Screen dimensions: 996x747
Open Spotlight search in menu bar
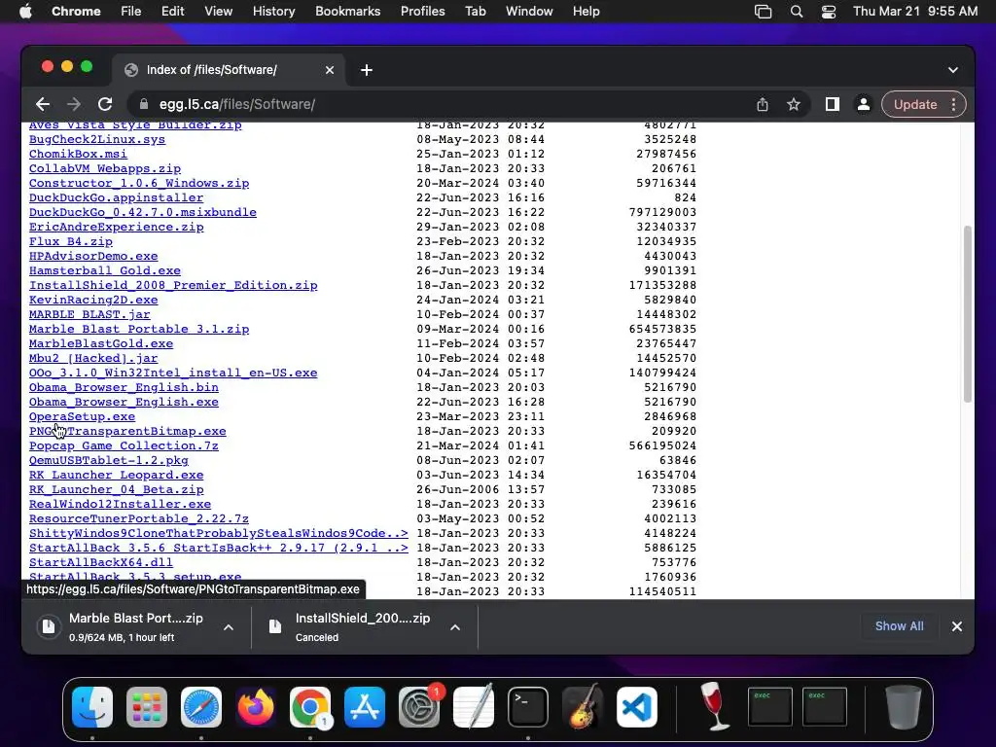click(796, 11)
